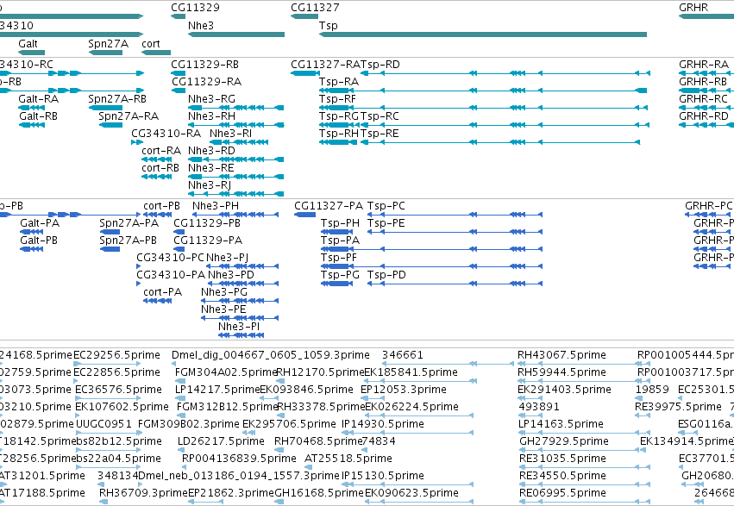Select the cort gene label

(x=151, y=43)
